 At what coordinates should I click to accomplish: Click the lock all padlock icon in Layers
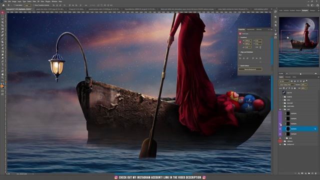click(x=294, y=88)
